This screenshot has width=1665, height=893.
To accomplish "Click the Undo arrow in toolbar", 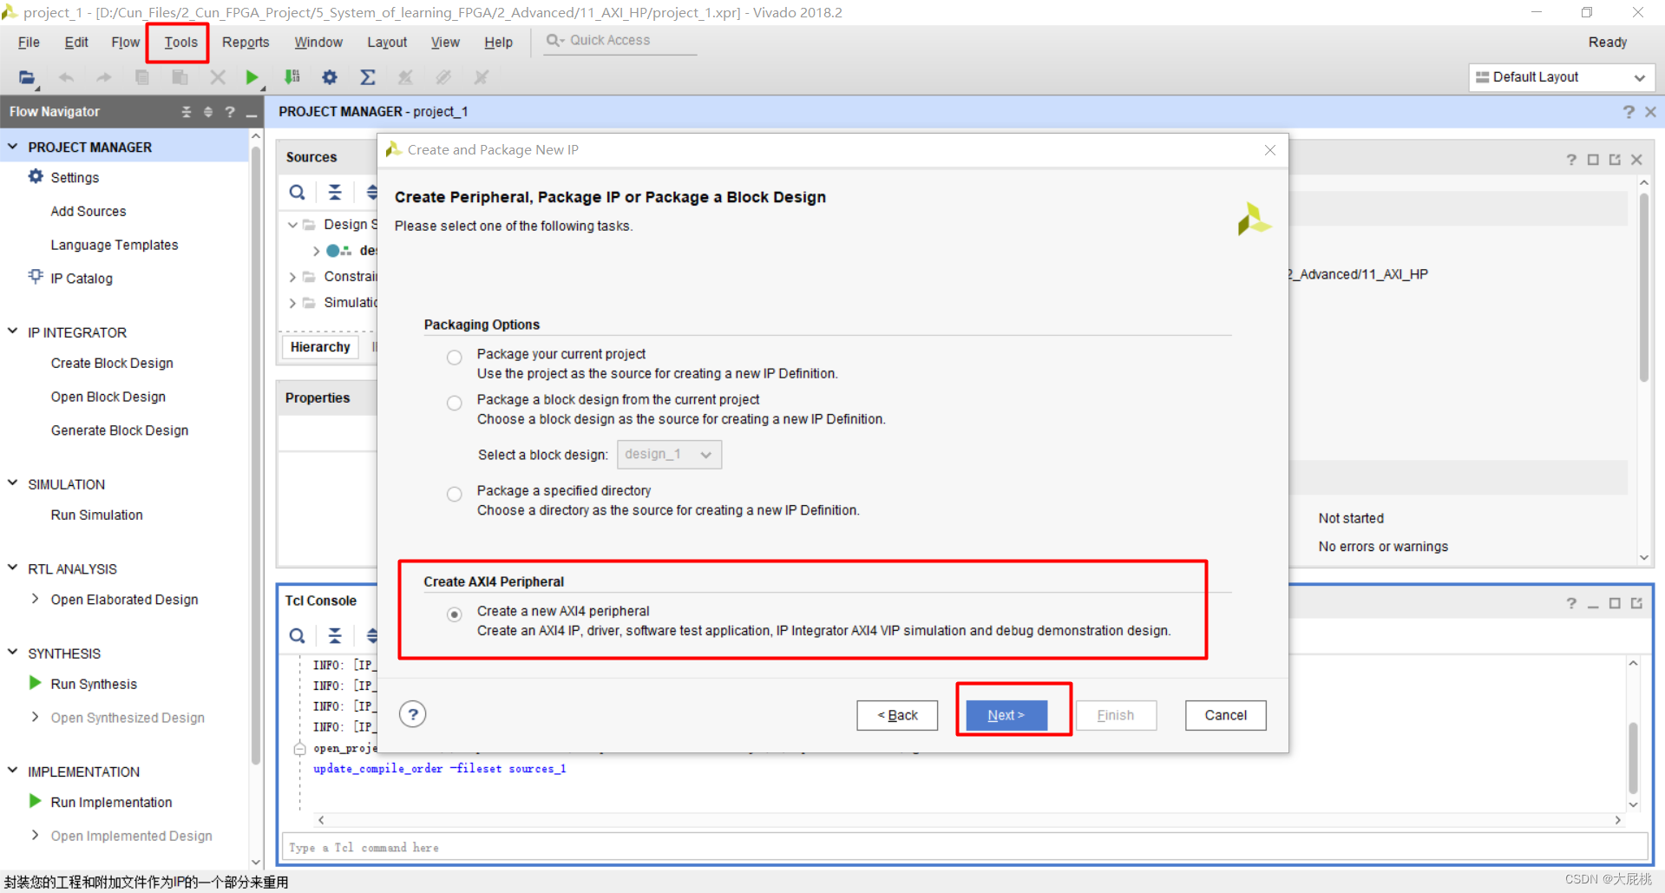I will (66, 77).
